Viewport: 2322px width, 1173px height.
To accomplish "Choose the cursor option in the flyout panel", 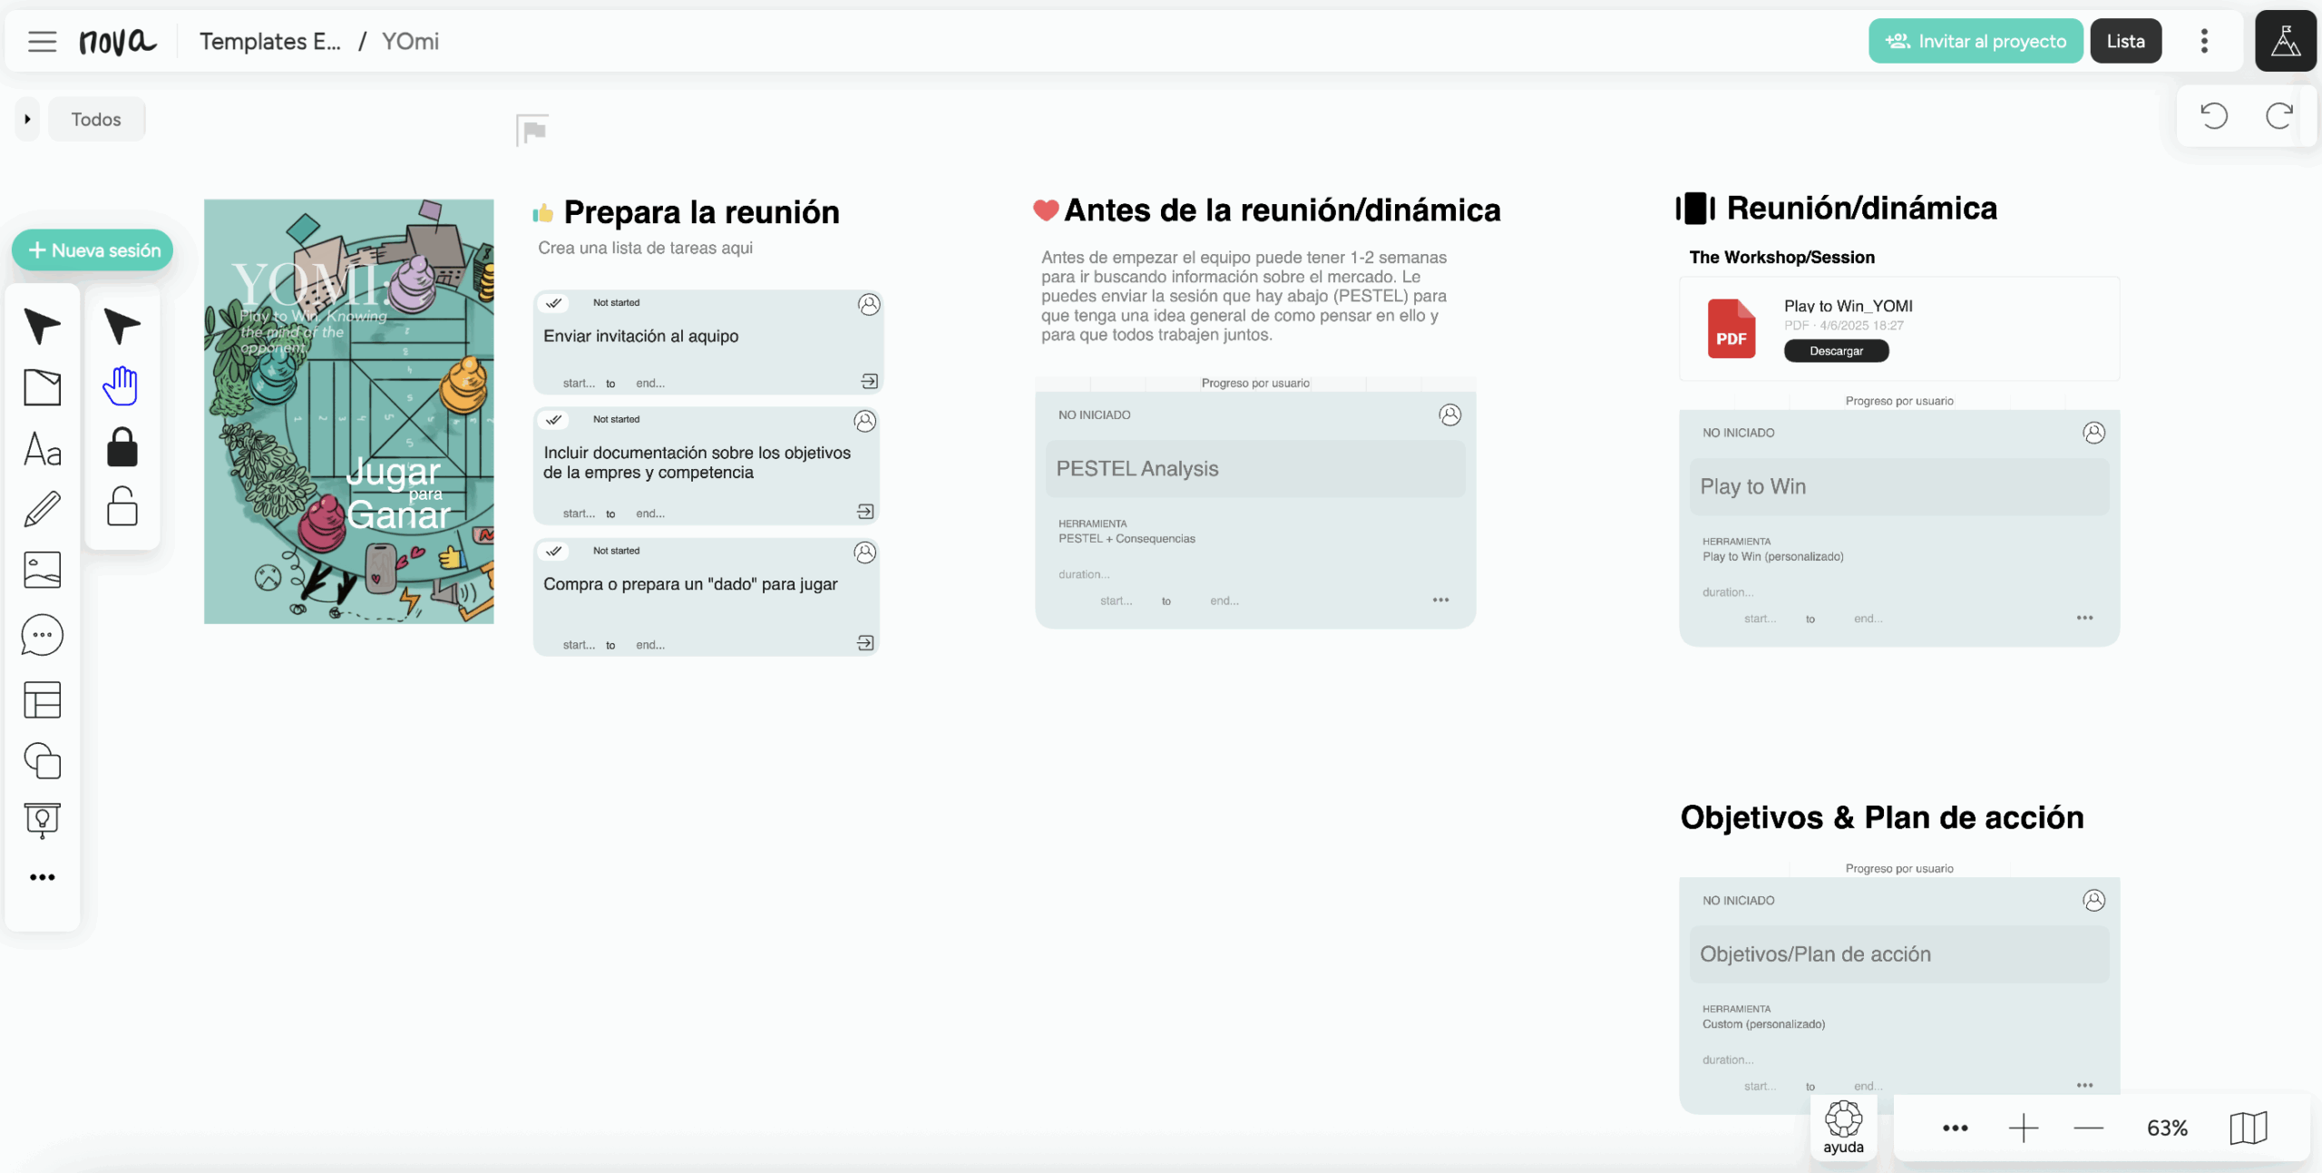I will tap(122, 326).
